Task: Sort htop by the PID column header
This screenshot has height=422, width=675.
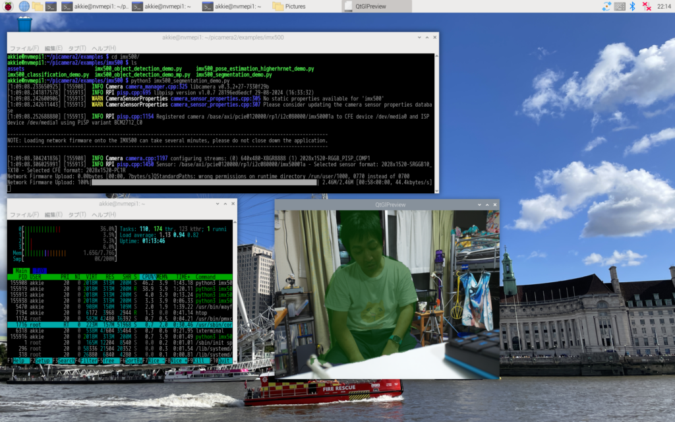Action: [x=22, y=277]
